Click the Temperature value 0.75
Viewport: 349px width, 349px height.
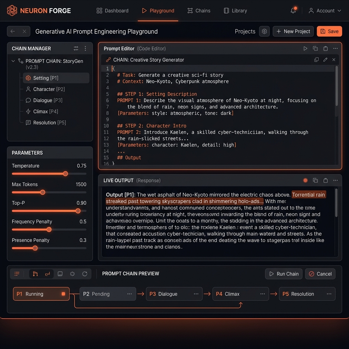click(x=81, y=166)
